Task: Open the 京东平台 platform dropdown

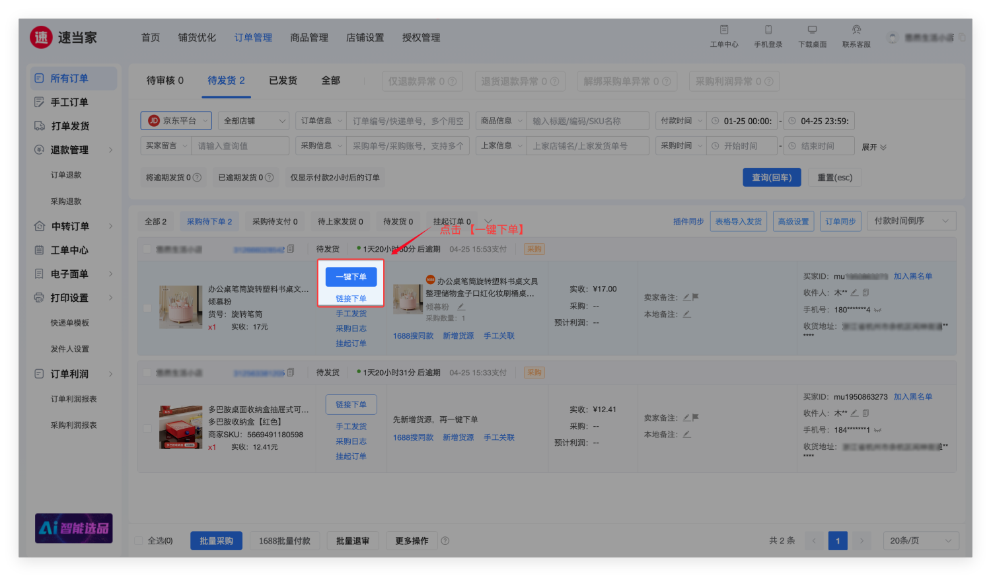Action: click(176, 121)
